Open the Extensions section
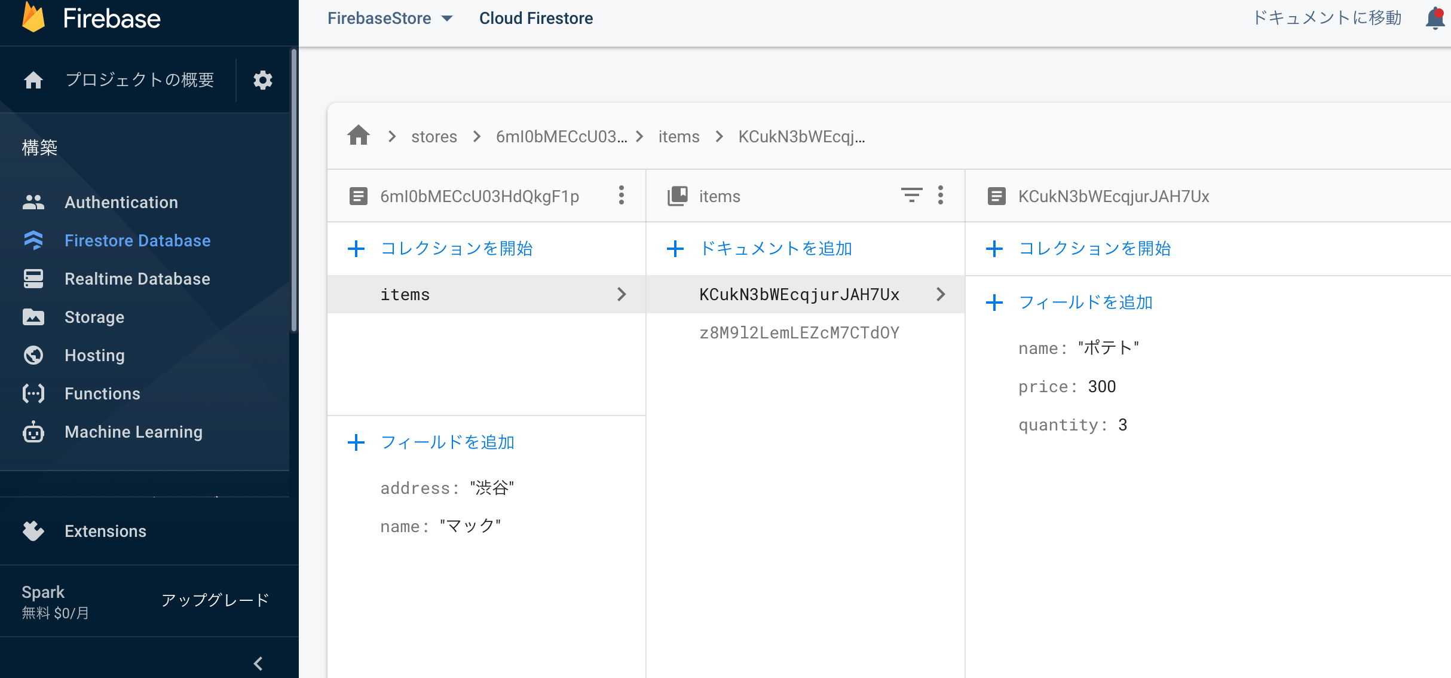Image resolution: width=1451 pixels, height=678 pixels. [105, 531]
